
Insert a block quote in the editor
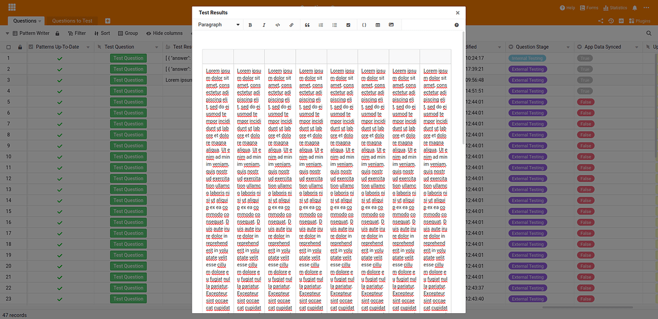[x=307, y=25]
